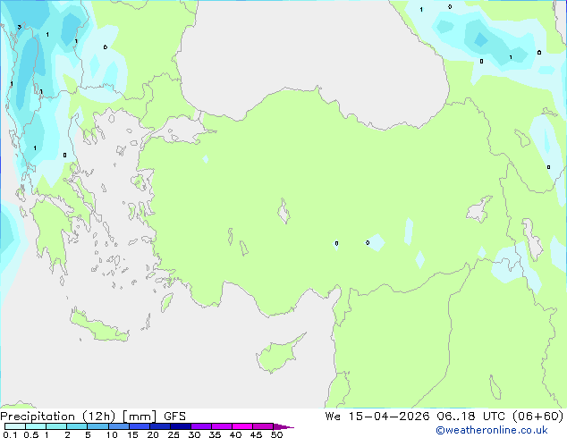Click the 25–30 mm navy legend swatch
This screenshot has width=567, height=438.
(x=181, y=426)
